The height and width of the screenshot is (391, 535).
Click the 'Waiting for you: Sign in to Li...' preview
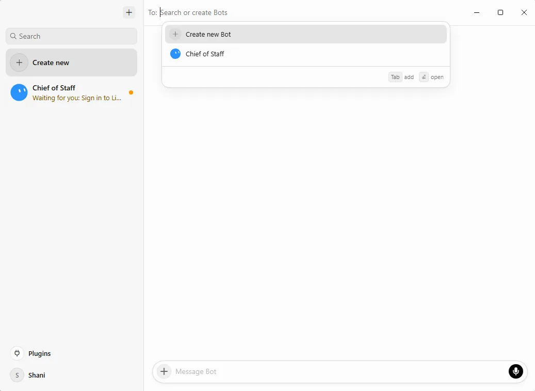click(x=77, y=98)
